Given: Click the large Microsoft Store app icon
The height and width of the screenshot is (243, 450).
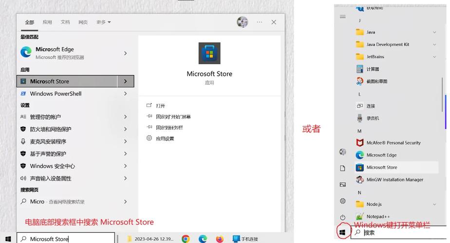Looking at the screenshot, I should 209,53.
